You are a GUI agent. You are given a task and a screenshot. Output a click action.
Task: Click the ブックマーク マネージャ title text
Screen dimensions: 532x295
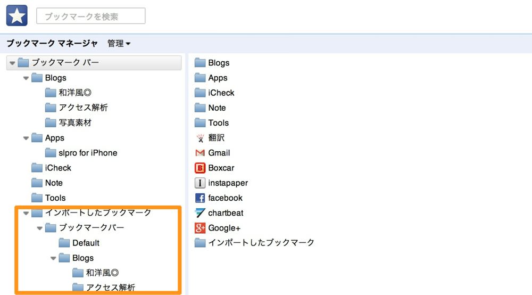(52, 44)
